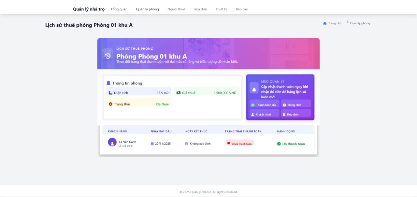The width and height of the screenshot is (417, 197).
Task: Click the ruler icon next to Diện tích
Action: coord(110,92)
